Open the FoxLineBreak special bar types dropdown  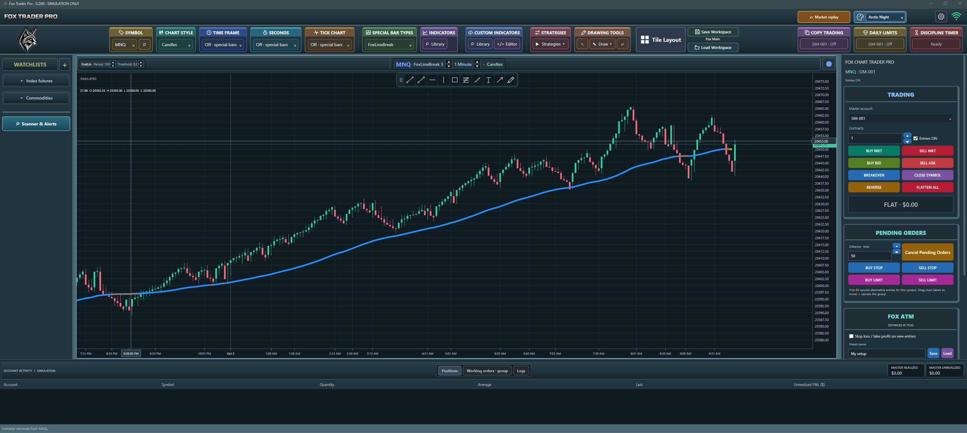pos(389,44)
